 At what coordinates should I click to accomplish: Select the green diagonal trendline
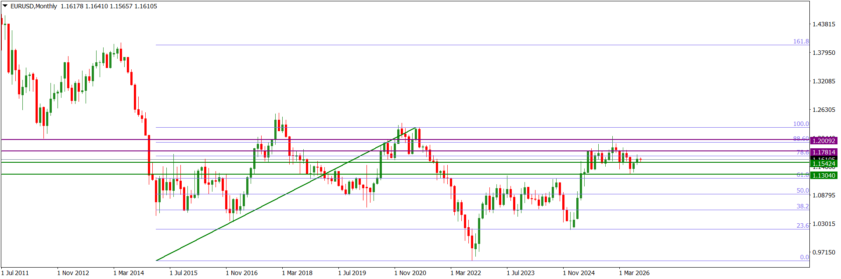[x=286, y=194]
